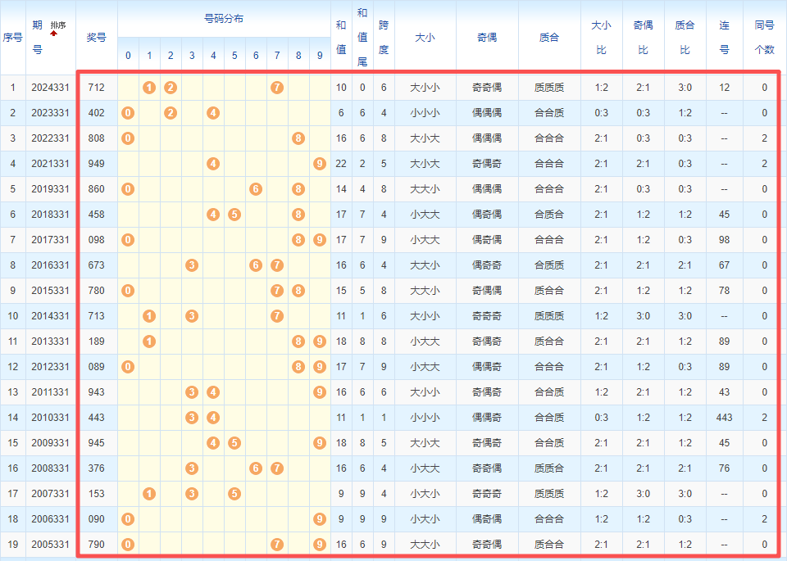Image resolution: width=787 pixels, height=561 pixels.
Task: Click the 号码分布 column group header
Action: click(223, 18)
